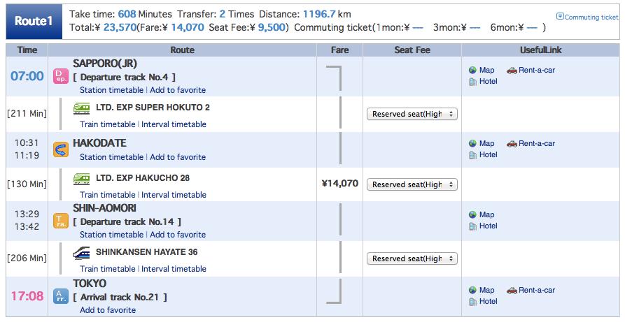Open Train timetable for Hakucho 28

click(108, 195)
